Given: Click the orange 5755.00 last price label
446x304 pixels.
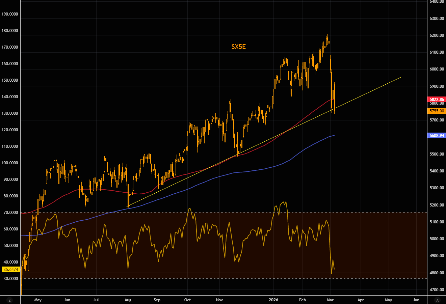Looking at the screenshot, I should (x=437, y=111).
